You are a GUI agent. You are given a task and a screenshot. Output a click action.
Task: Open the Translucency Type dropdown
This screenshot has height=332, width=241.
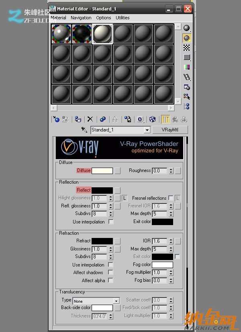[x=116, y=301]
